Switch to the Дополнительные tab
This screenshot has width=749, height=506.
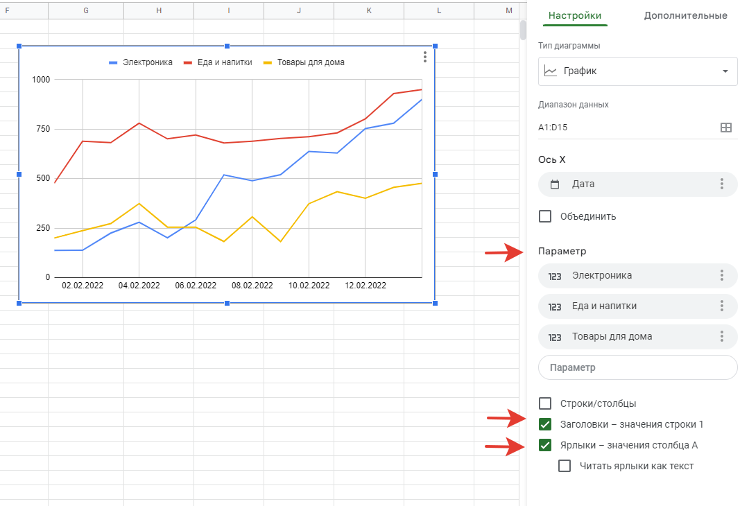point(685,15)
